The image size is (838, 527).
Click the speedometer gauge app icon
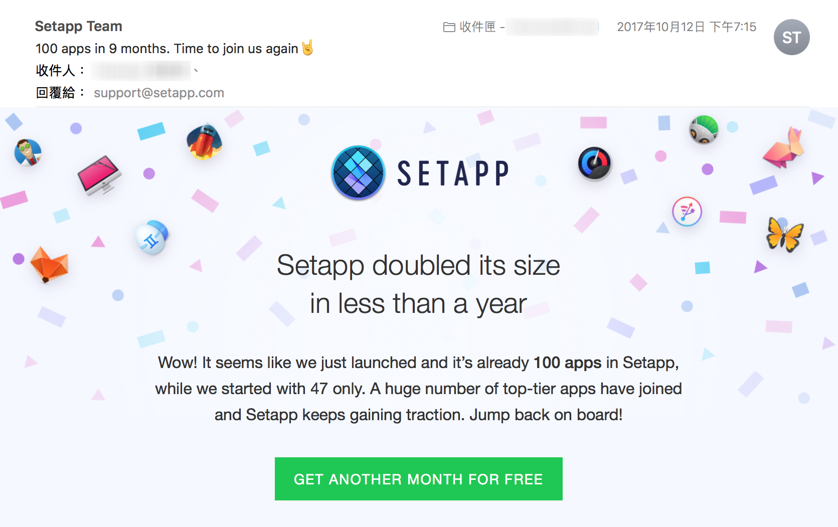point(594,163)
